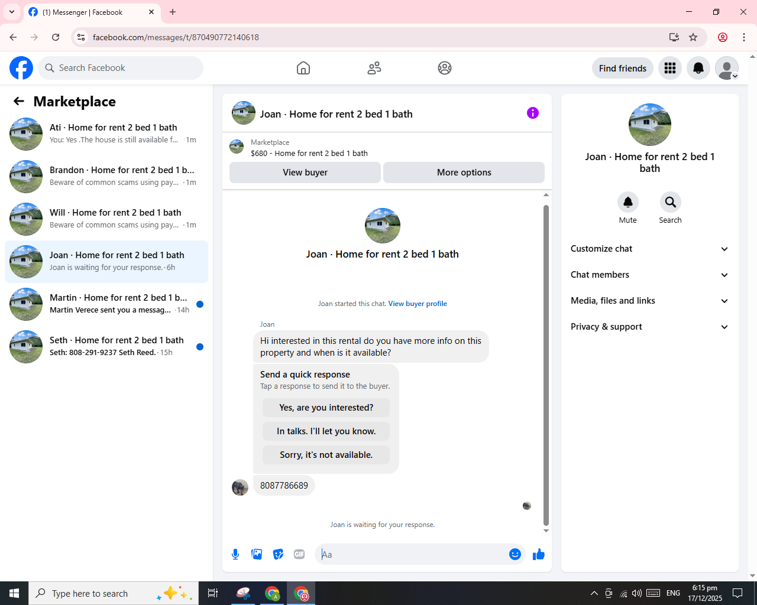
Task: Go back in browser history
Action: (x=13, y=37)
